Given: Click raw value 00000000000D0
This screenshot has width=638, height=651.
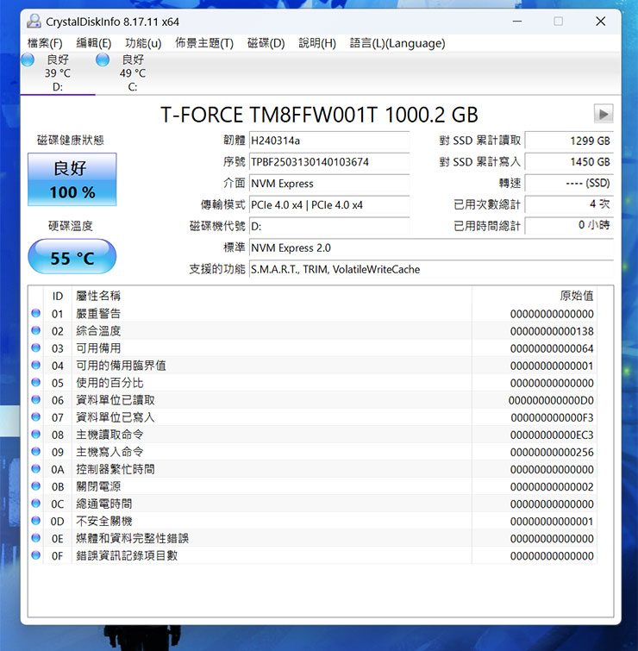Looking at the screenshot, I should (551, 401).
